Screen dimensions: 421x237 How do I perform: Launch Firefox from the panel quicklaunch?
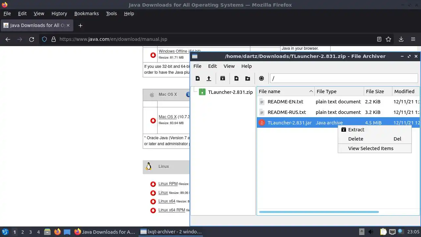[57, 232]
